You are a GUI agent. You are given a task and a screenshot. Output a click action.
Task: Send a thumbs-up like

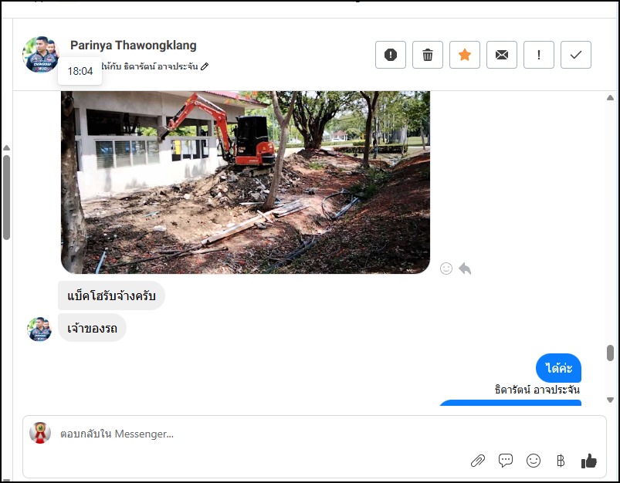click(x=589, y=461)
